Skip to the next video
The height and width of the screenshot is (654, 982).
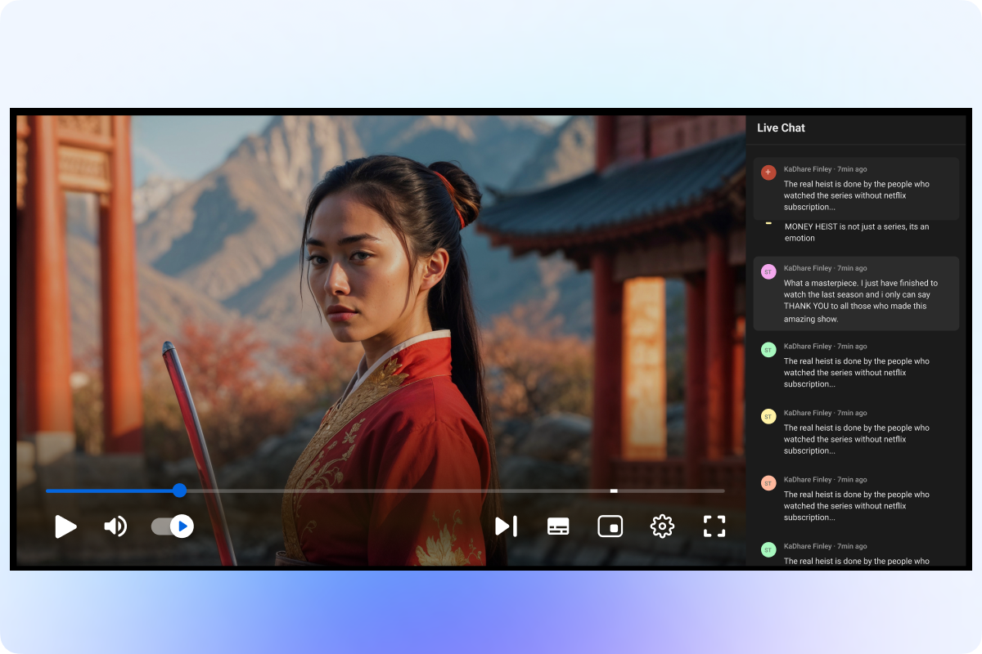[507, 526]
